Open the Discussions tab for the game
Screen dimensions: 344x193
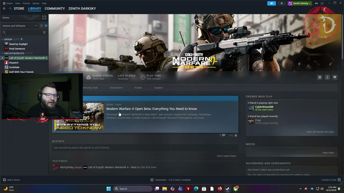click(x=116, y=88)
